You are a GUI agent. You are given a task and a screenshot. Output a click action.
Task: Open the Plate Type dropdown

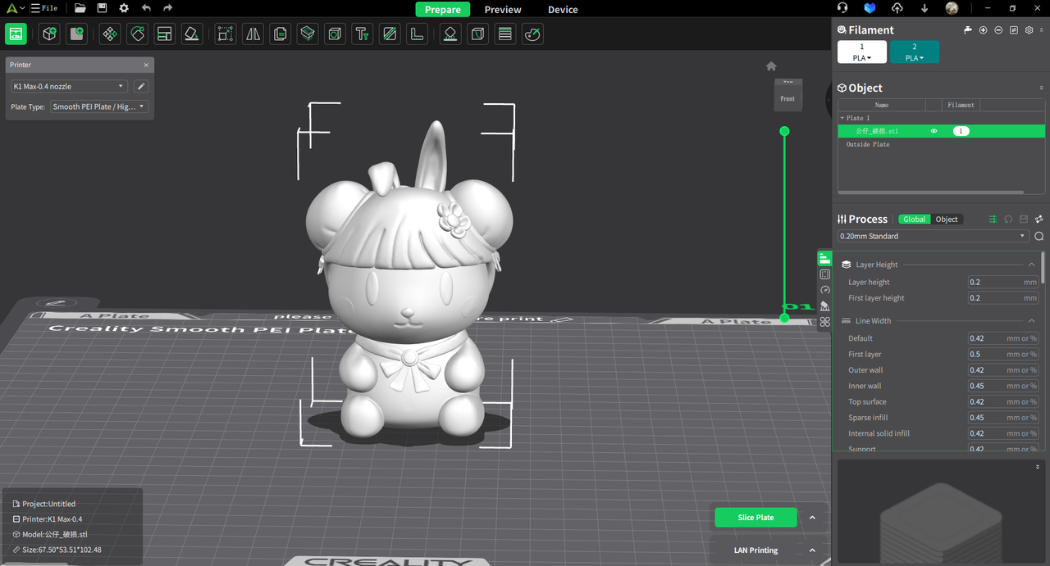99,107
